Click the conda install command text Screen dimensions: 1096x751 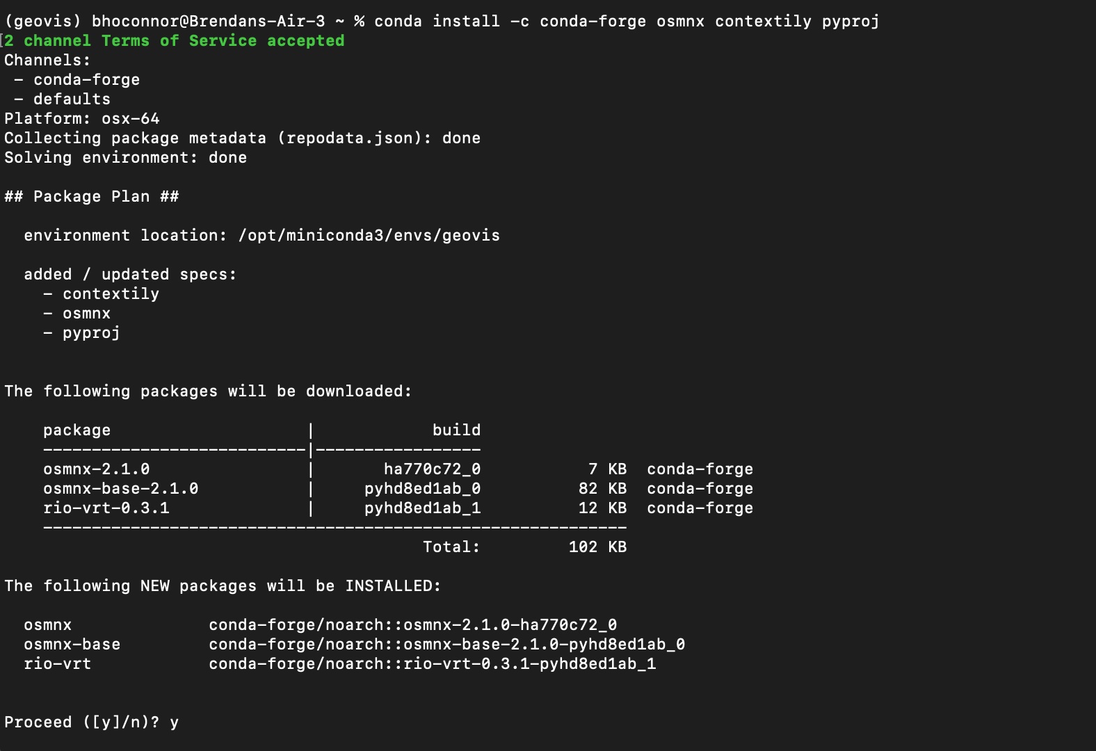(x=626, y=22)
